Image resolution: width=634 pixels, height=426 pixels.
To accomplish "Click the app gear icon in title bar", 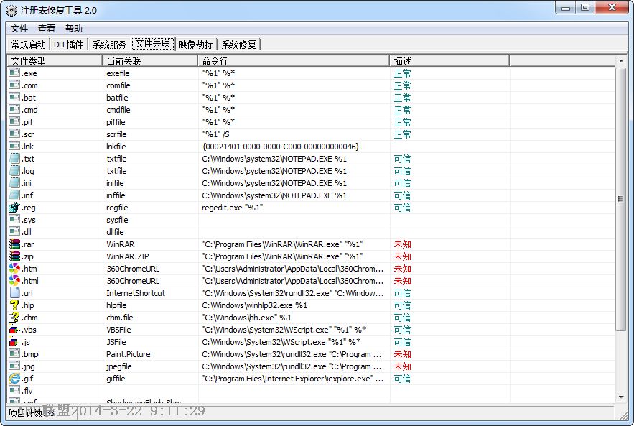I will click(11, 10).
